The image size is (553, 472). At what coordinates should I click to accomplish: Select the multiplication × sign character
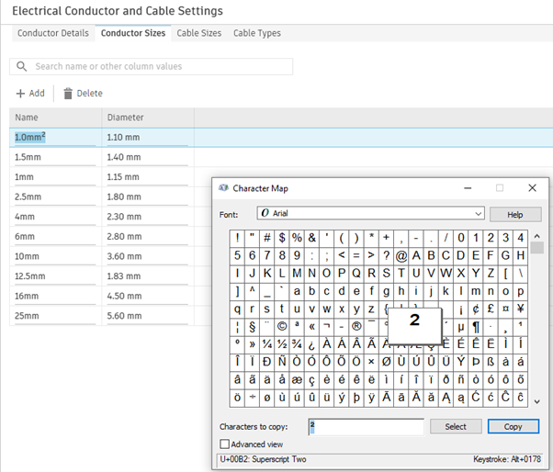371,362
